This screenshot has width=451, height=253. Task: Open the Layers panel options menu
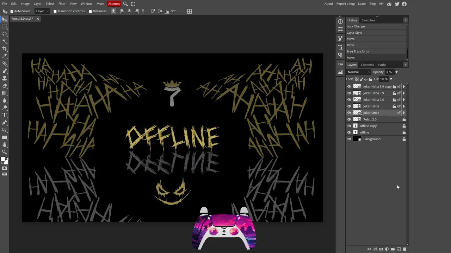coord(406,65)
